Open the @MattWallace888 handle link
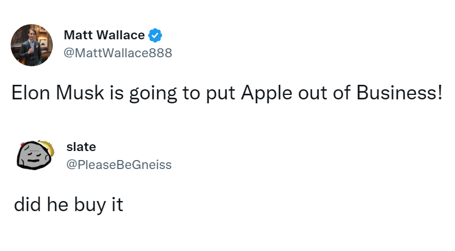The width and height of the screenshot is (455, 251). click(x=118, y=53)
